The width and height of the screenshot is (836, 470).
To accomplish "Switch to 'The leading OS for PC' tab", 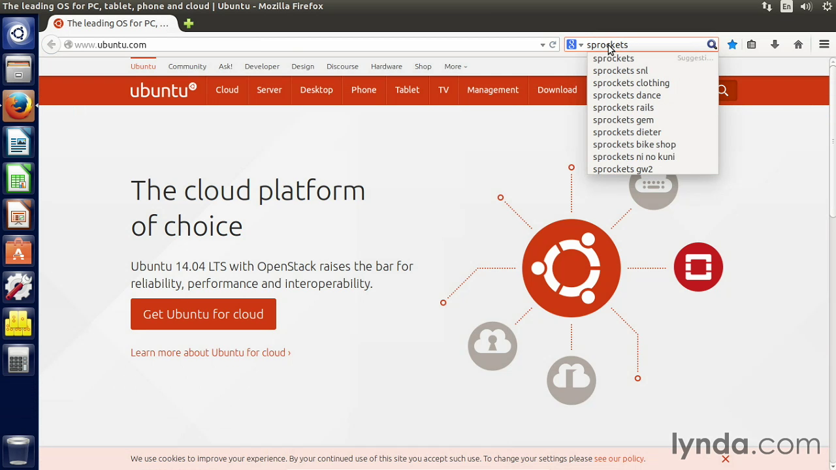I will click(x=112, y=23).
